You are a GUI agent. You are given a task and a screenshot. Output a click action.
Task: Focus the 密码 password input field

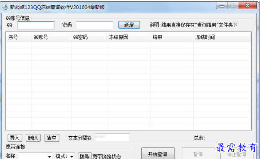94,25
